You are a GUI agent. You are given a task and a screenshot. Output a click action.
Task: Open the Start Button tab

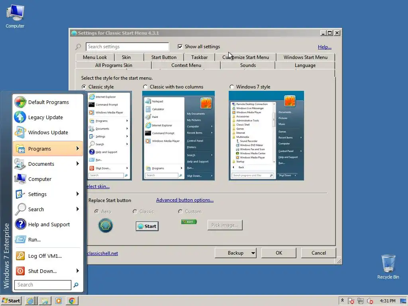point(164,57)
